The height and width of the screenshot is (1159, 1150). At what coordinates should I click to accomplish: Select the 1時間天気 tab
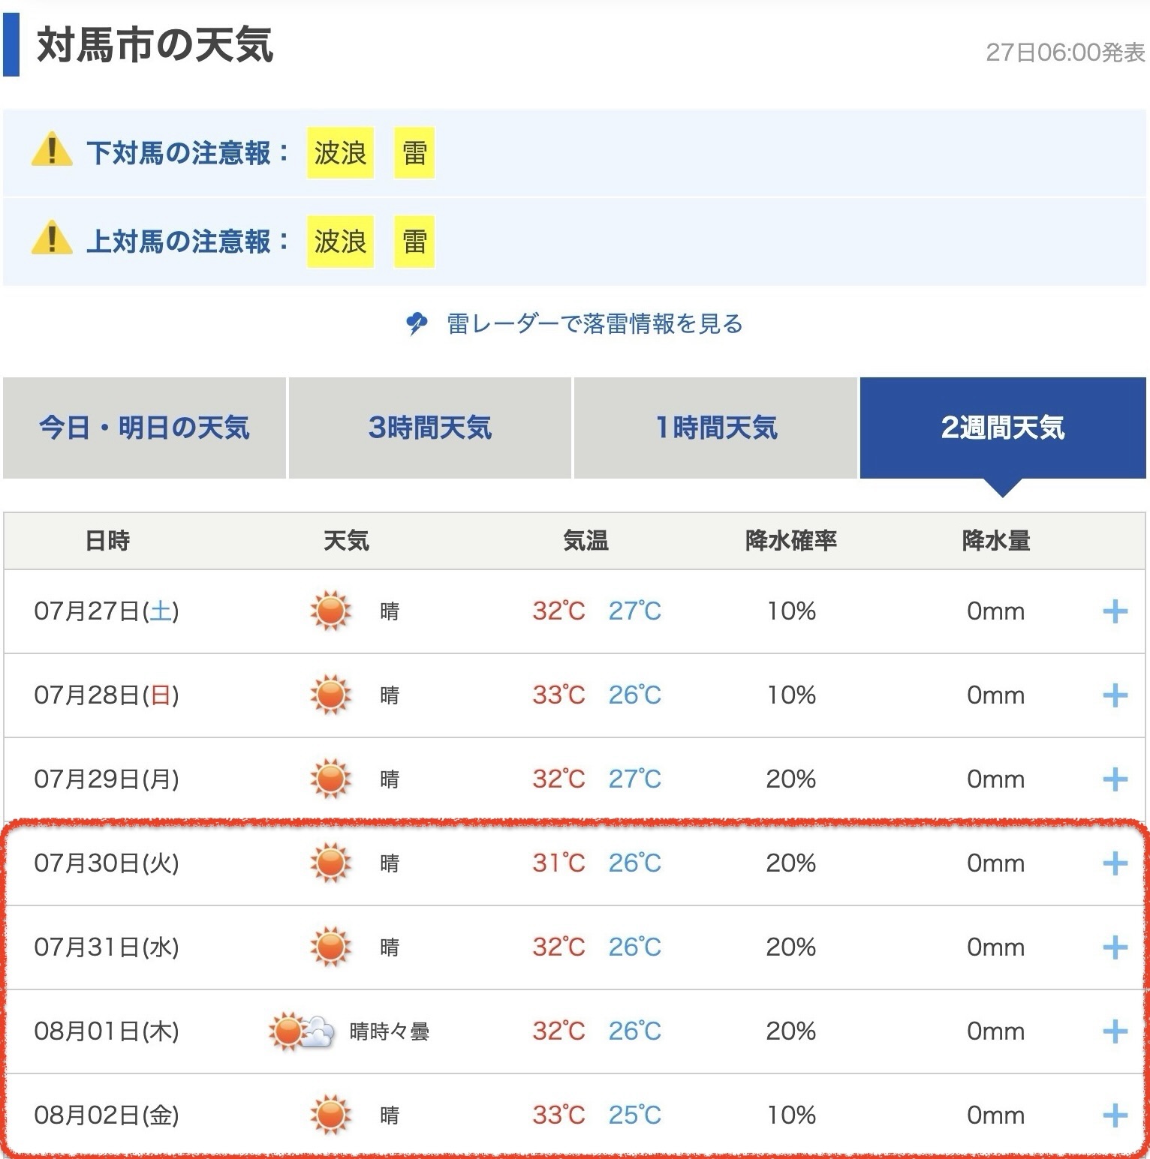point(715,428)
